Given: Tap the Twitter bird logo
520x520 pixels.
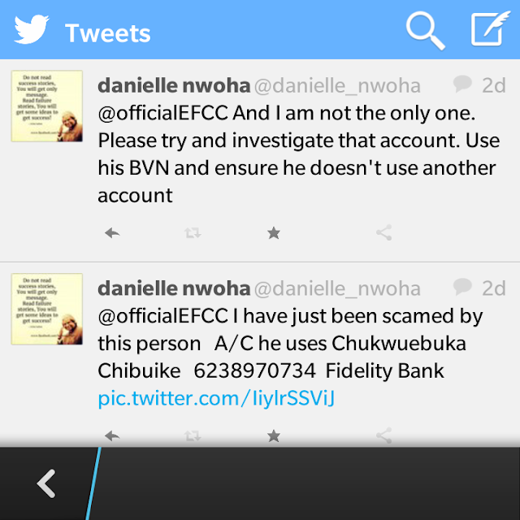Looking at the screenshot, I should (x=32, y=29).
